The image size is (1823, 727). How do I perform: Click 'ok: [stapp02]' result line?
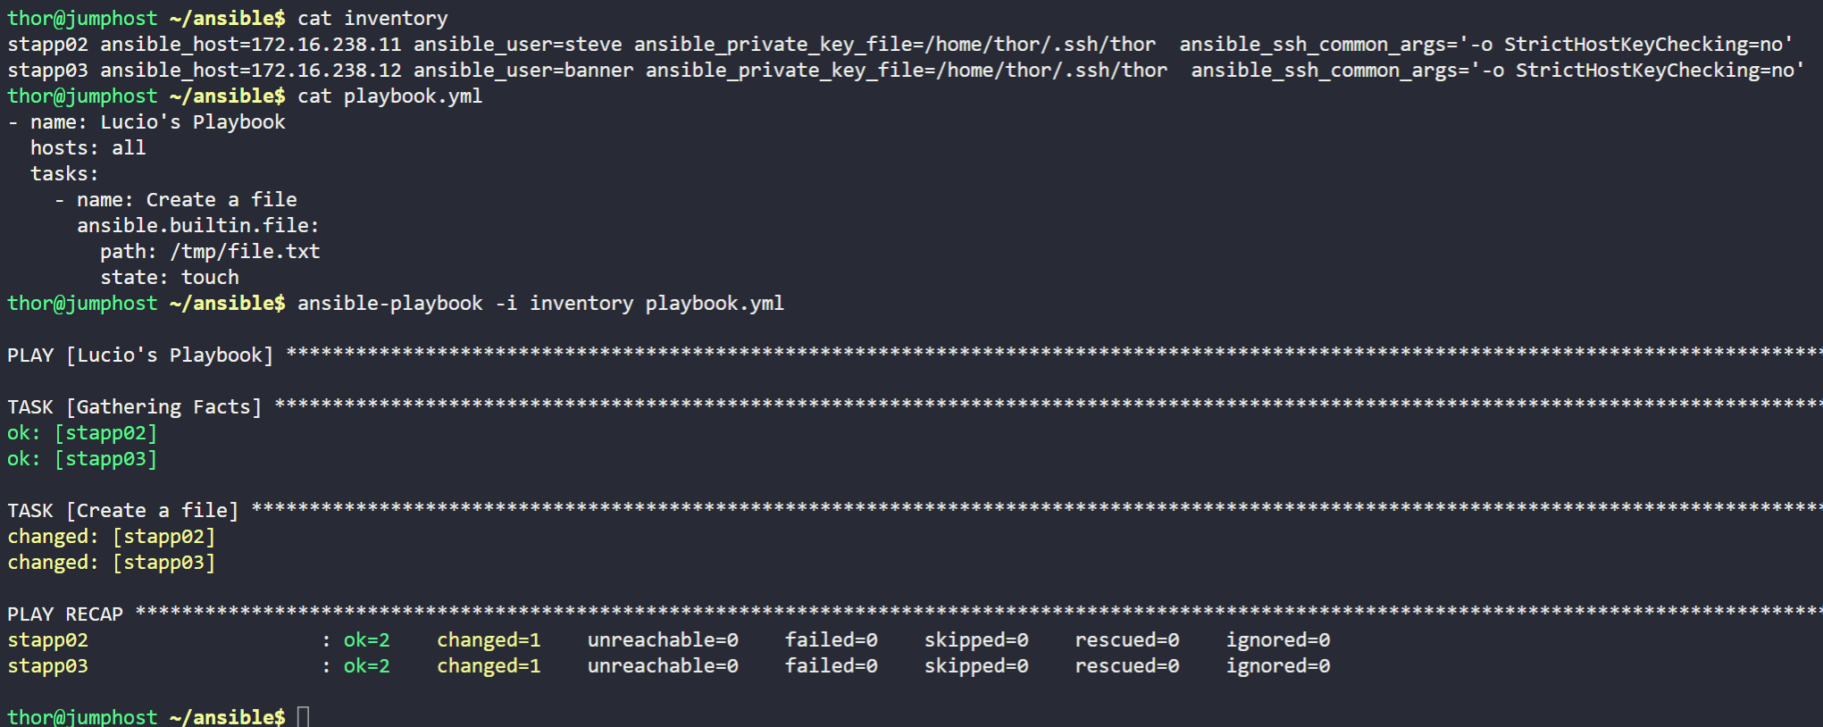[x=82, y=433]
